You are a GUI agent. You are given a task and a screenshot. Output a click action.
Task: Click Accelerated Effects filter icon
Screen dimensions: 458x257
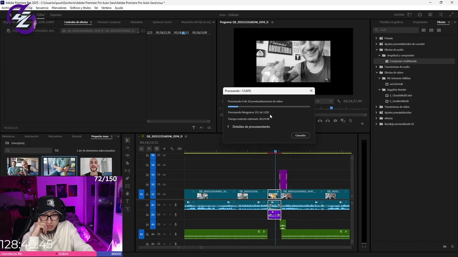tap(424, 30)
